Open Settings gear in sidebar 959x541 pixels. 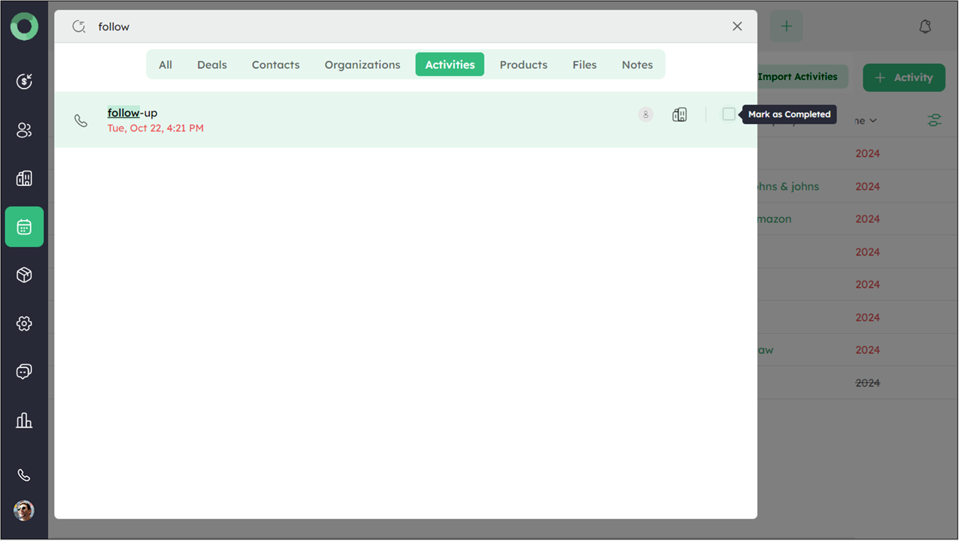(x=24, y=323)
